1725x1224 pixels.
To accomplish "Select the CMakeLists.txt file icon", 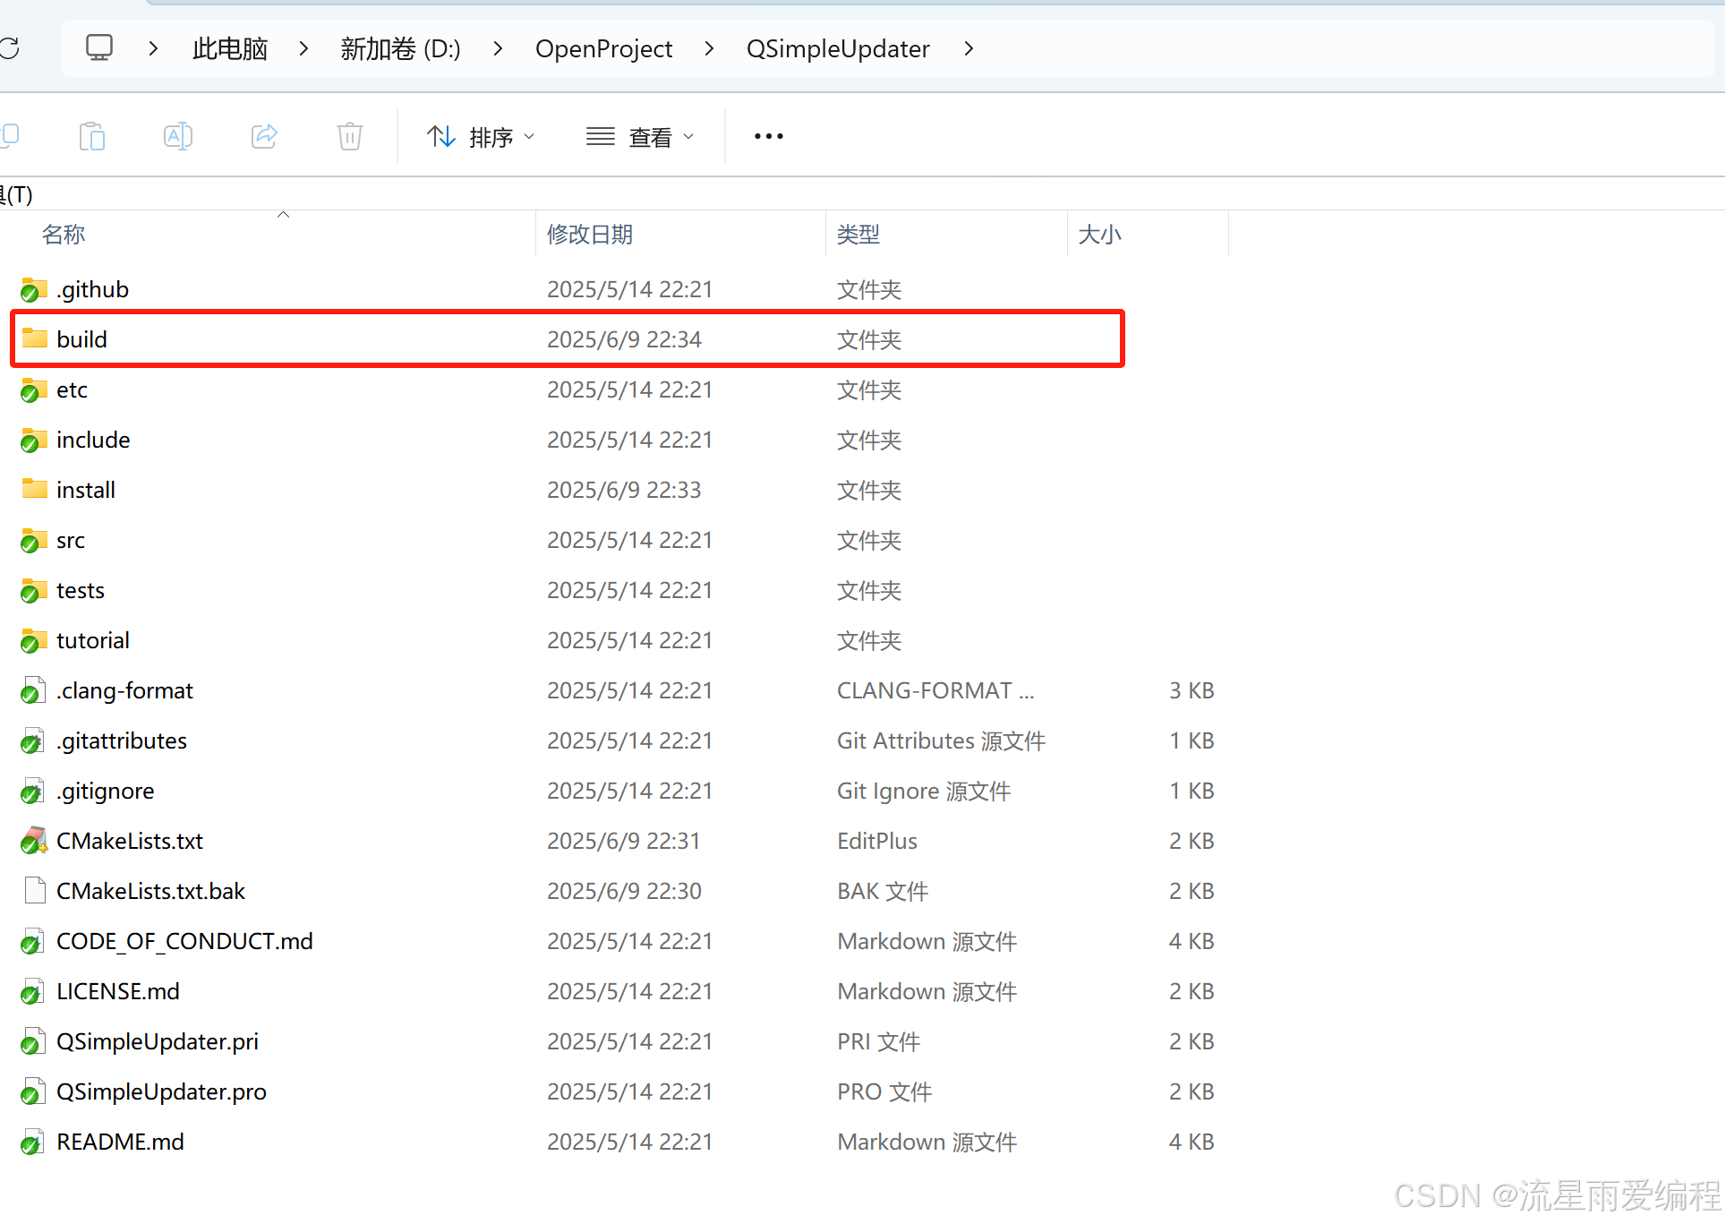I will tap(34, 841).
